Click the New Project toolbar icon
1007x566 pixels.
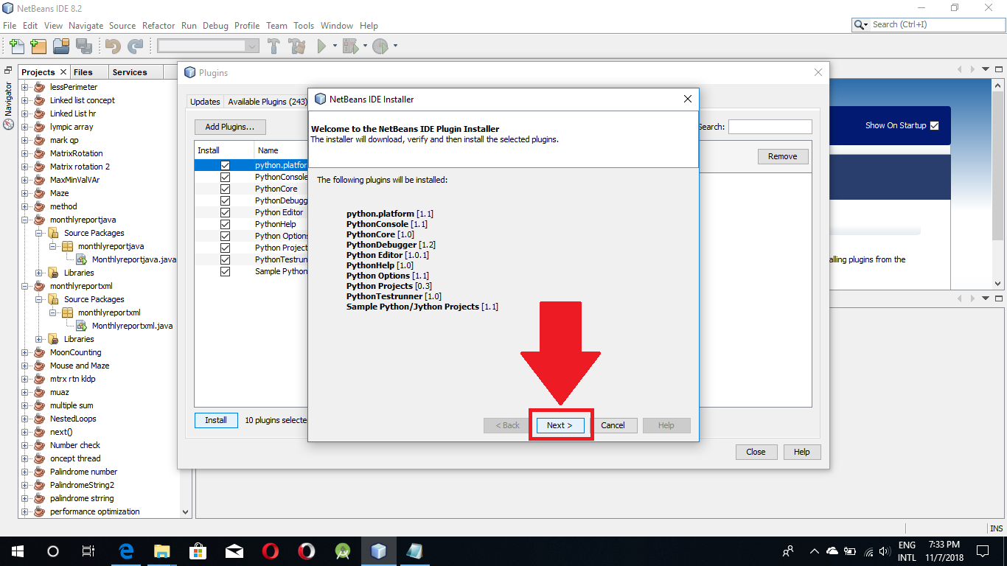pyautogui.click(x=38, y=46)
